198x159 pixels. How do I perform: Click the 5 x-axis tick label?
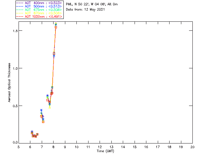[x=19, y=147]
